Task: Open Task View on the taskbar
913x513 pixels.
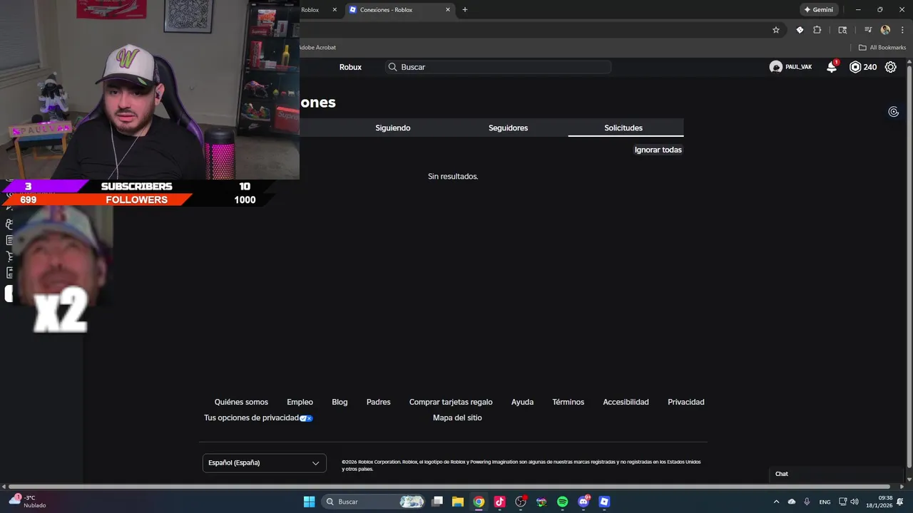Action: (x=437, y=502)
